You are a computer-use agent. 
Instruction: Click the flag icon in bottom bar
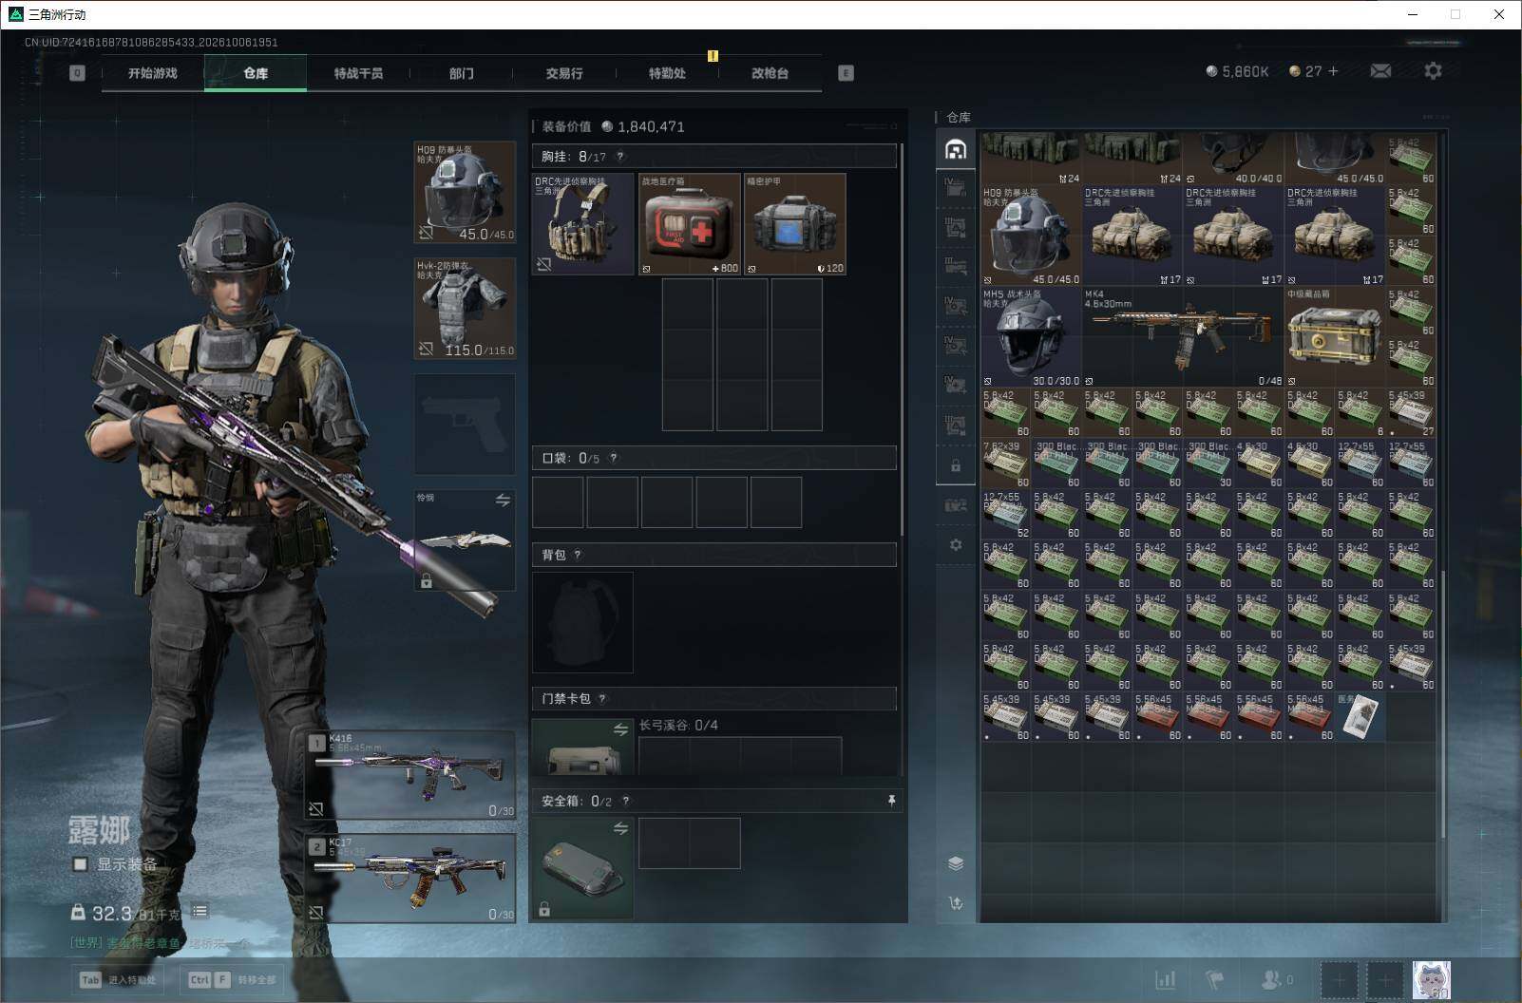coord(1214,979)
